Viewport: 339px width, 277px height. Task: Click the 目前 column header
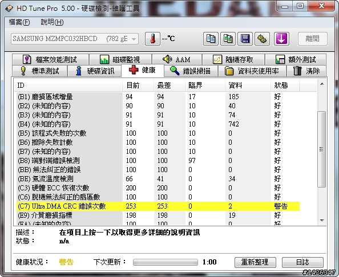(138, 85)
